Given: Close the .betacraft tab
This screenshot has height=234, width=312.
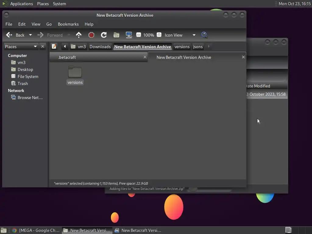Looking at the screenshot, I should point(145,57).
